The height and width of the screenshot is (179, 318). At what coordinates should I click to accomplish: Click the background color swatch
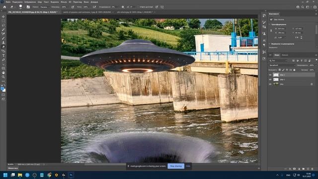4,90
